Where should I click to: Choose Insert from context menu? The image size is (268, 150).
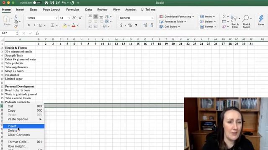coord(23,126)
